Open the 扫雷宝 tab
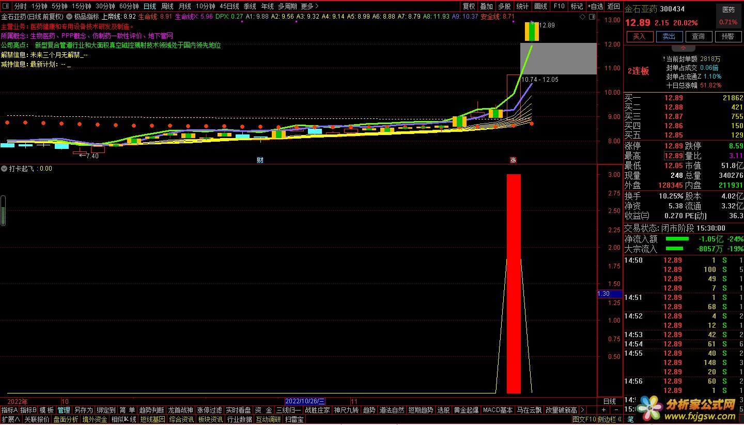 tap(295, 419)
